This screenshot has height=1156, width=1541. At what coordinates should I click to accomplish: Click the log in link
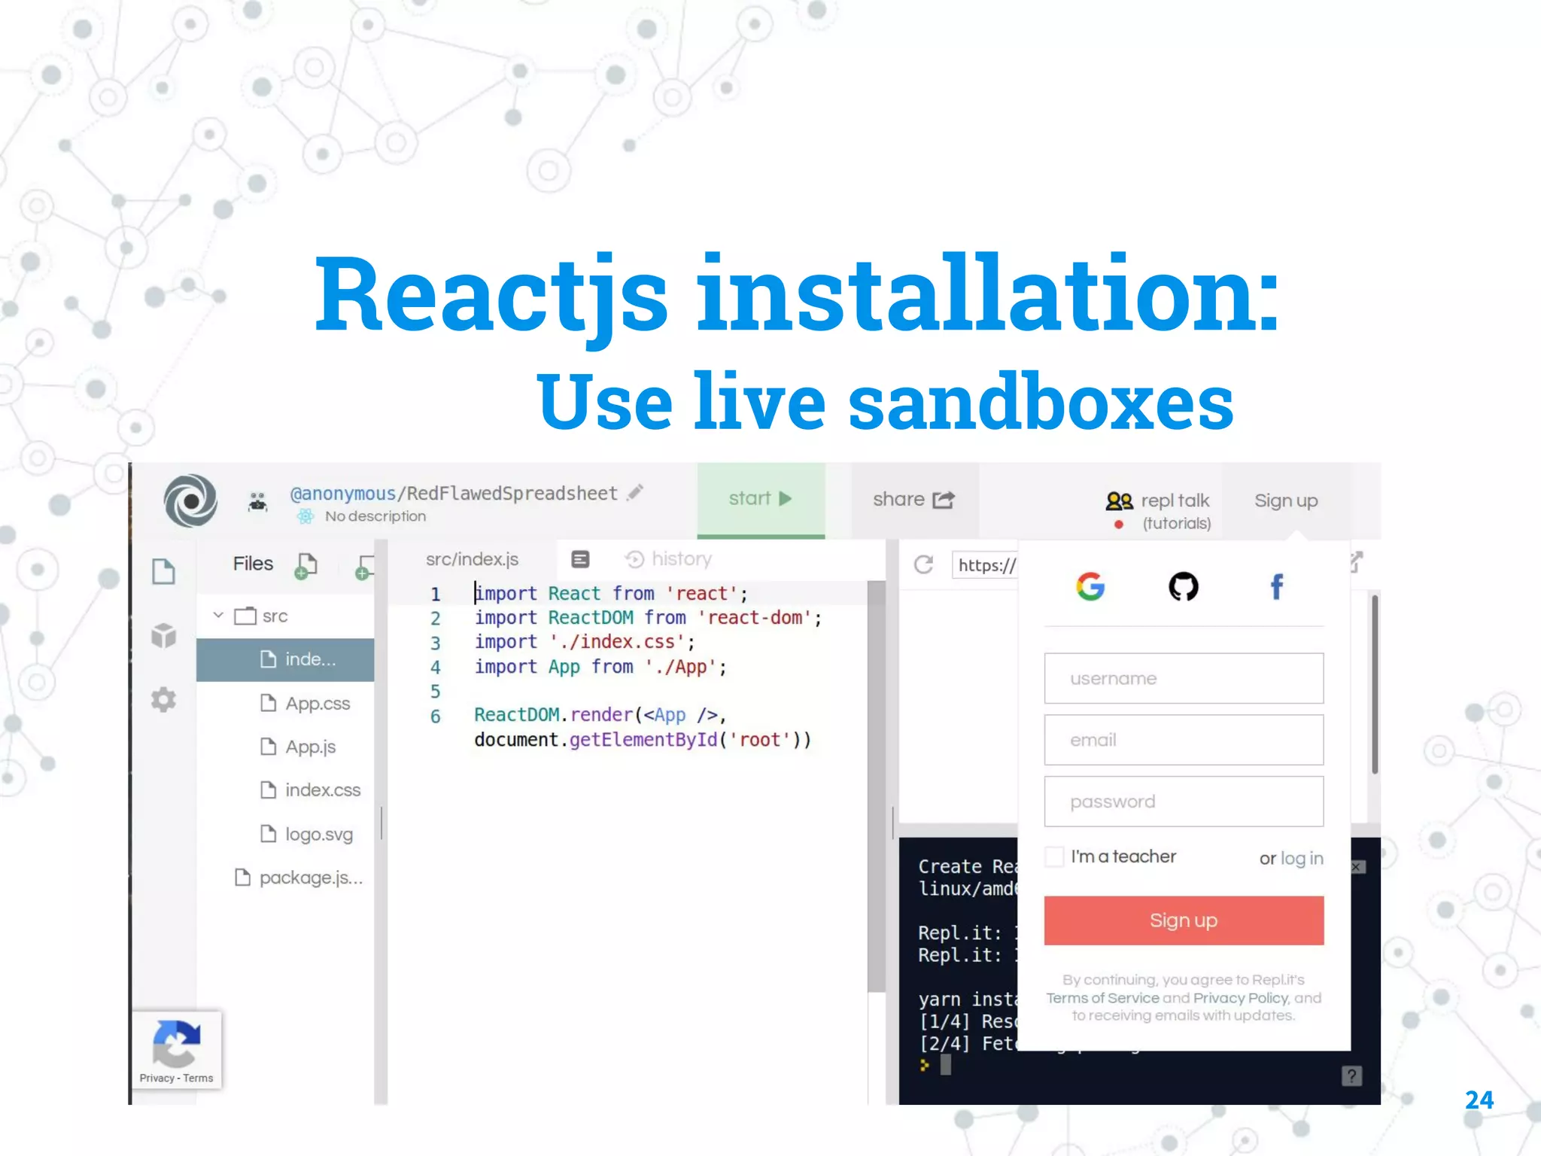point(1302,858)
